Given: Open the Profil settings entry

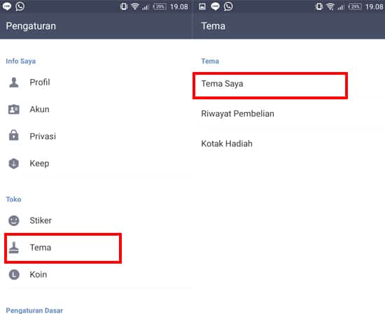Looking at the screenshot, I should tap(97, 83).
